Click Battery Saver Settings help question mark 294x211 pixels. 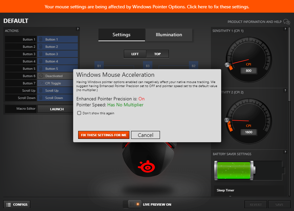285,152
